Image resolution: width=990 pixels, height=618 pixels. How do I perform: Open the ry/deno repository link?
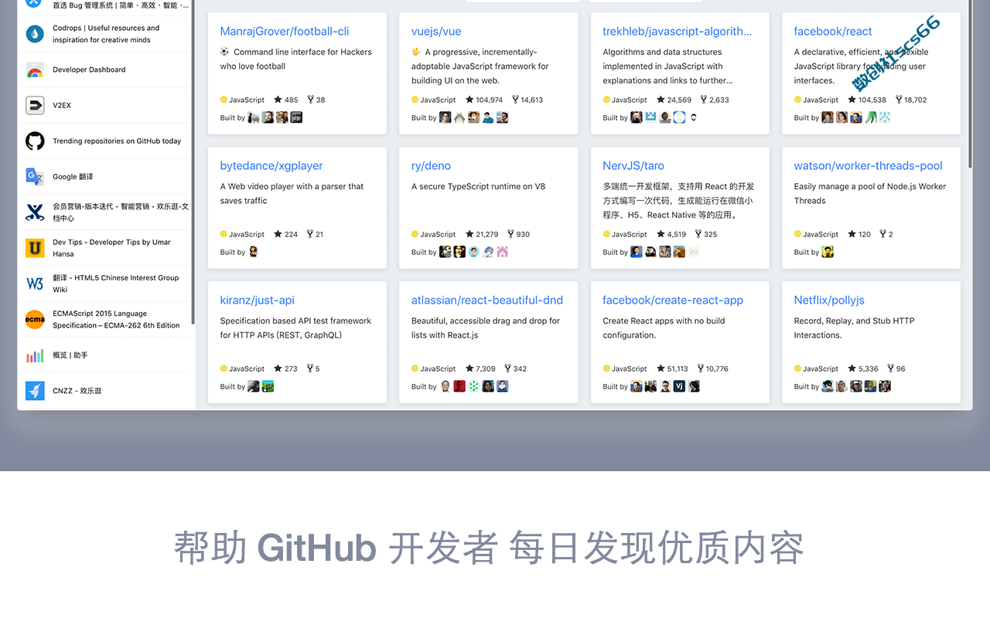coord(431,166)
